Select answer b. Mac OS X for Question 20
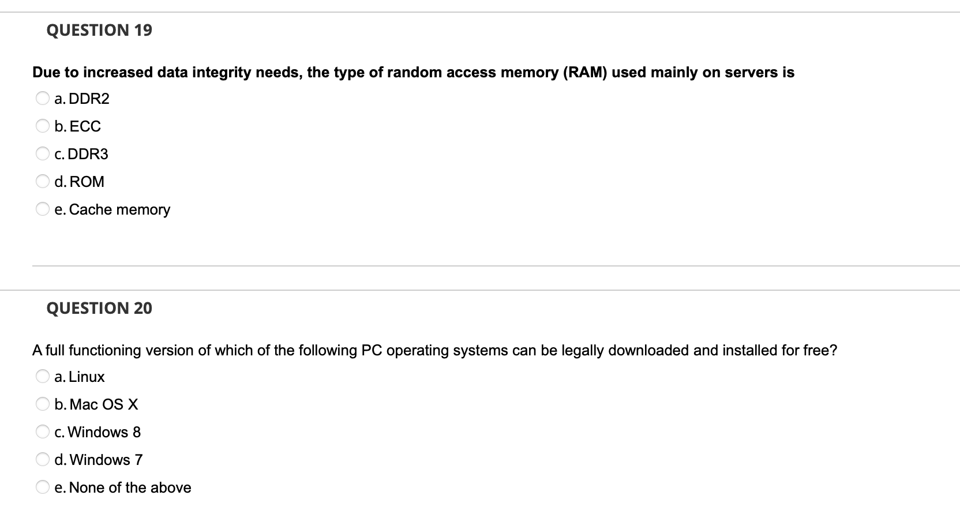The image size is (960, 514). [x=43, y=403]
